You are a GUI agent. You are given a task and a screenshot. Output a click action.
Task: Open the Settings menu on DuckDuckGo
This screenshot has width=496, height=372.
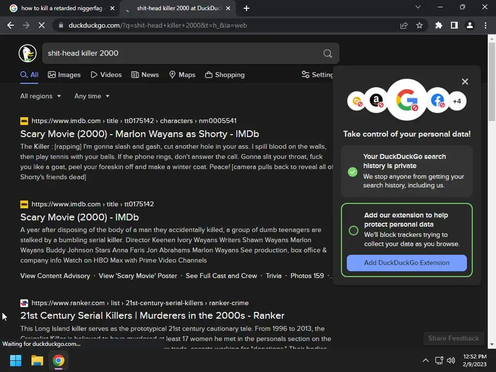click(317, 75)
